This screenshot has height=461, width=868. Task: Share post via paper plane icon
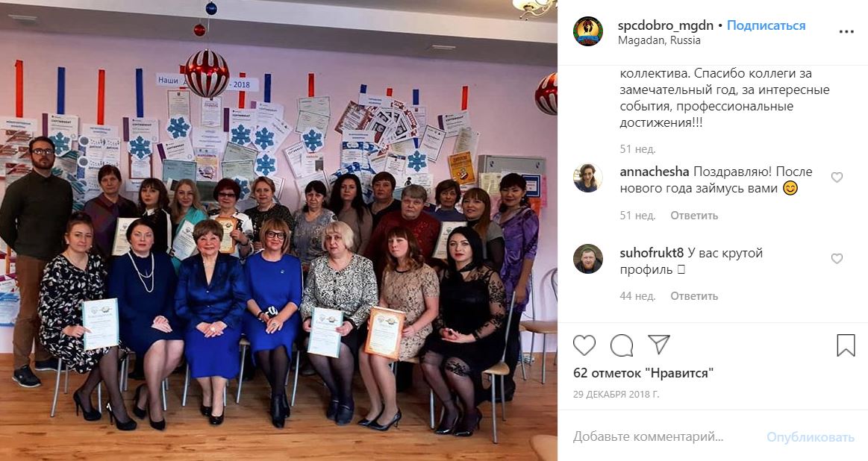point(659,345)
